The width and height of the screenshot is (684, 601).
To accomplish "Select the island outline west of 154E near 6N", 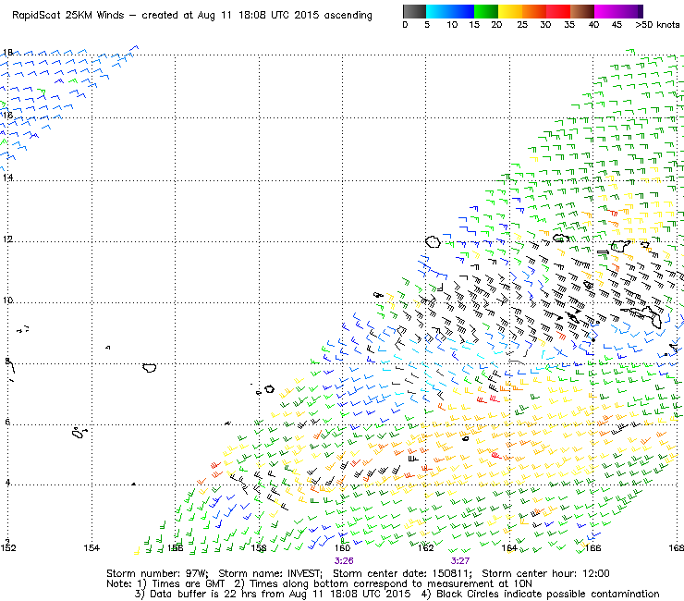I will coord(79,433).
